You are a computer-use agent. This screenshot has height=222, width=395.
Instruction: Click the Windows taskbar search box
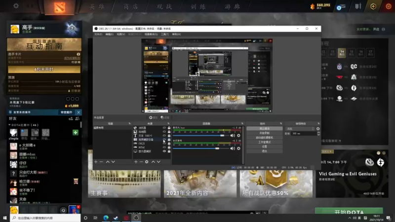tap(45, 218)
